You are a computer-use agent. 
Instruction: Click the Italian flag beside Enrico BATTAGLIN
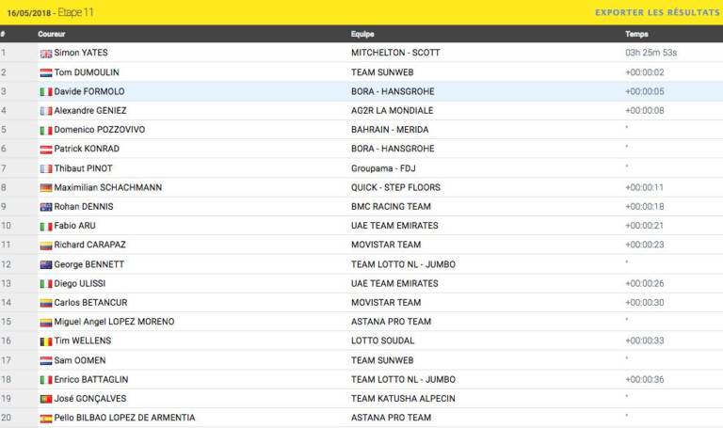pos(46,380)
